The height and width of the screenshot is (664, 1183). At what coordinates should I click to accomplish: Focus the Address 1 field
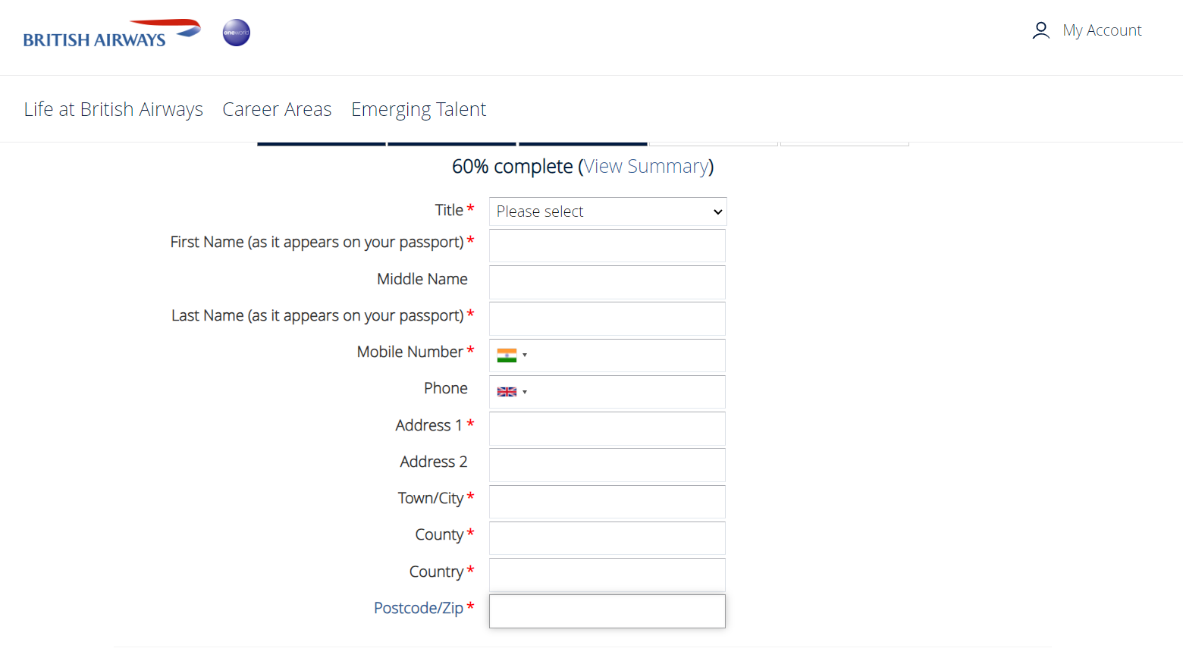[607, 429]
